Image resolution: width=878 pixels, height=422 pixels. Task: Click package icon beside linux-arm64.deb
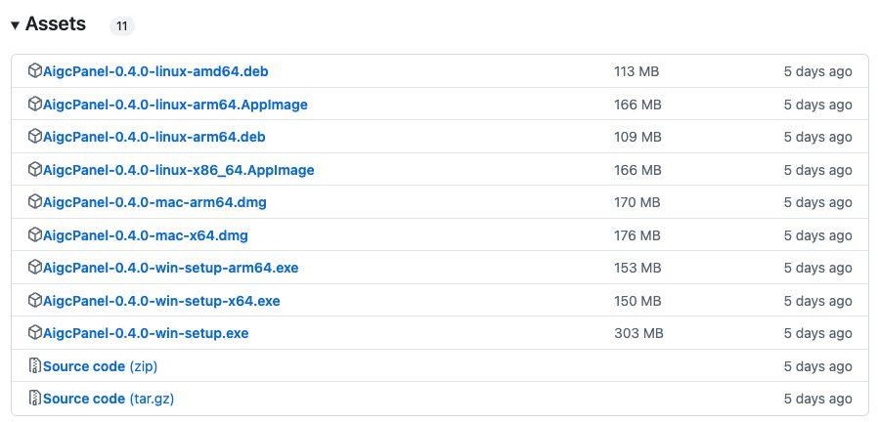point(35,137)
